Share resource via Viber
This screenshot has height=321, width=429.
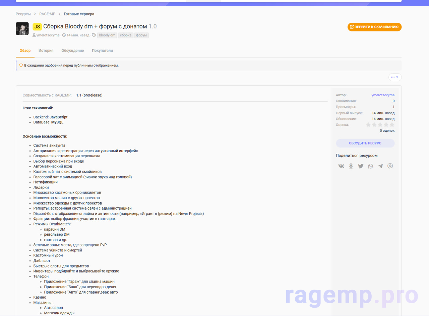point(390,166)
